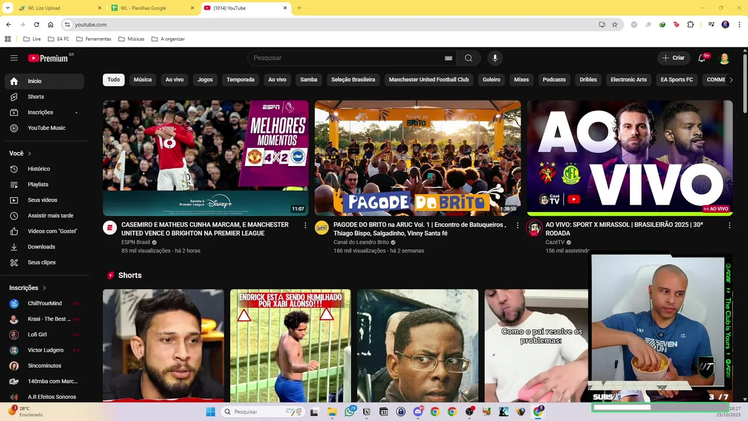Open ESPN Brasil channel link

click(x=136, y=242)
